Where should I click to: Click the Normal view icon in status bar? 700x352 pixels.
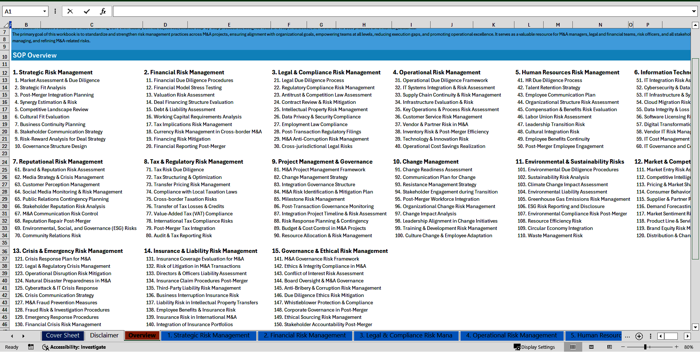point(572,347)
